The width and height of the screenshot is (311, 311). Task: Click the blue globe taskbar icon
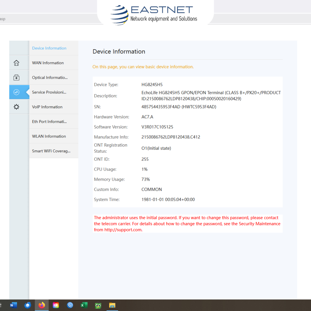pos(70,305)
